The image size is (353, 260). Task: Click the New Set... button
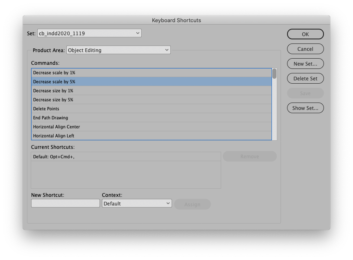[305, 64]
